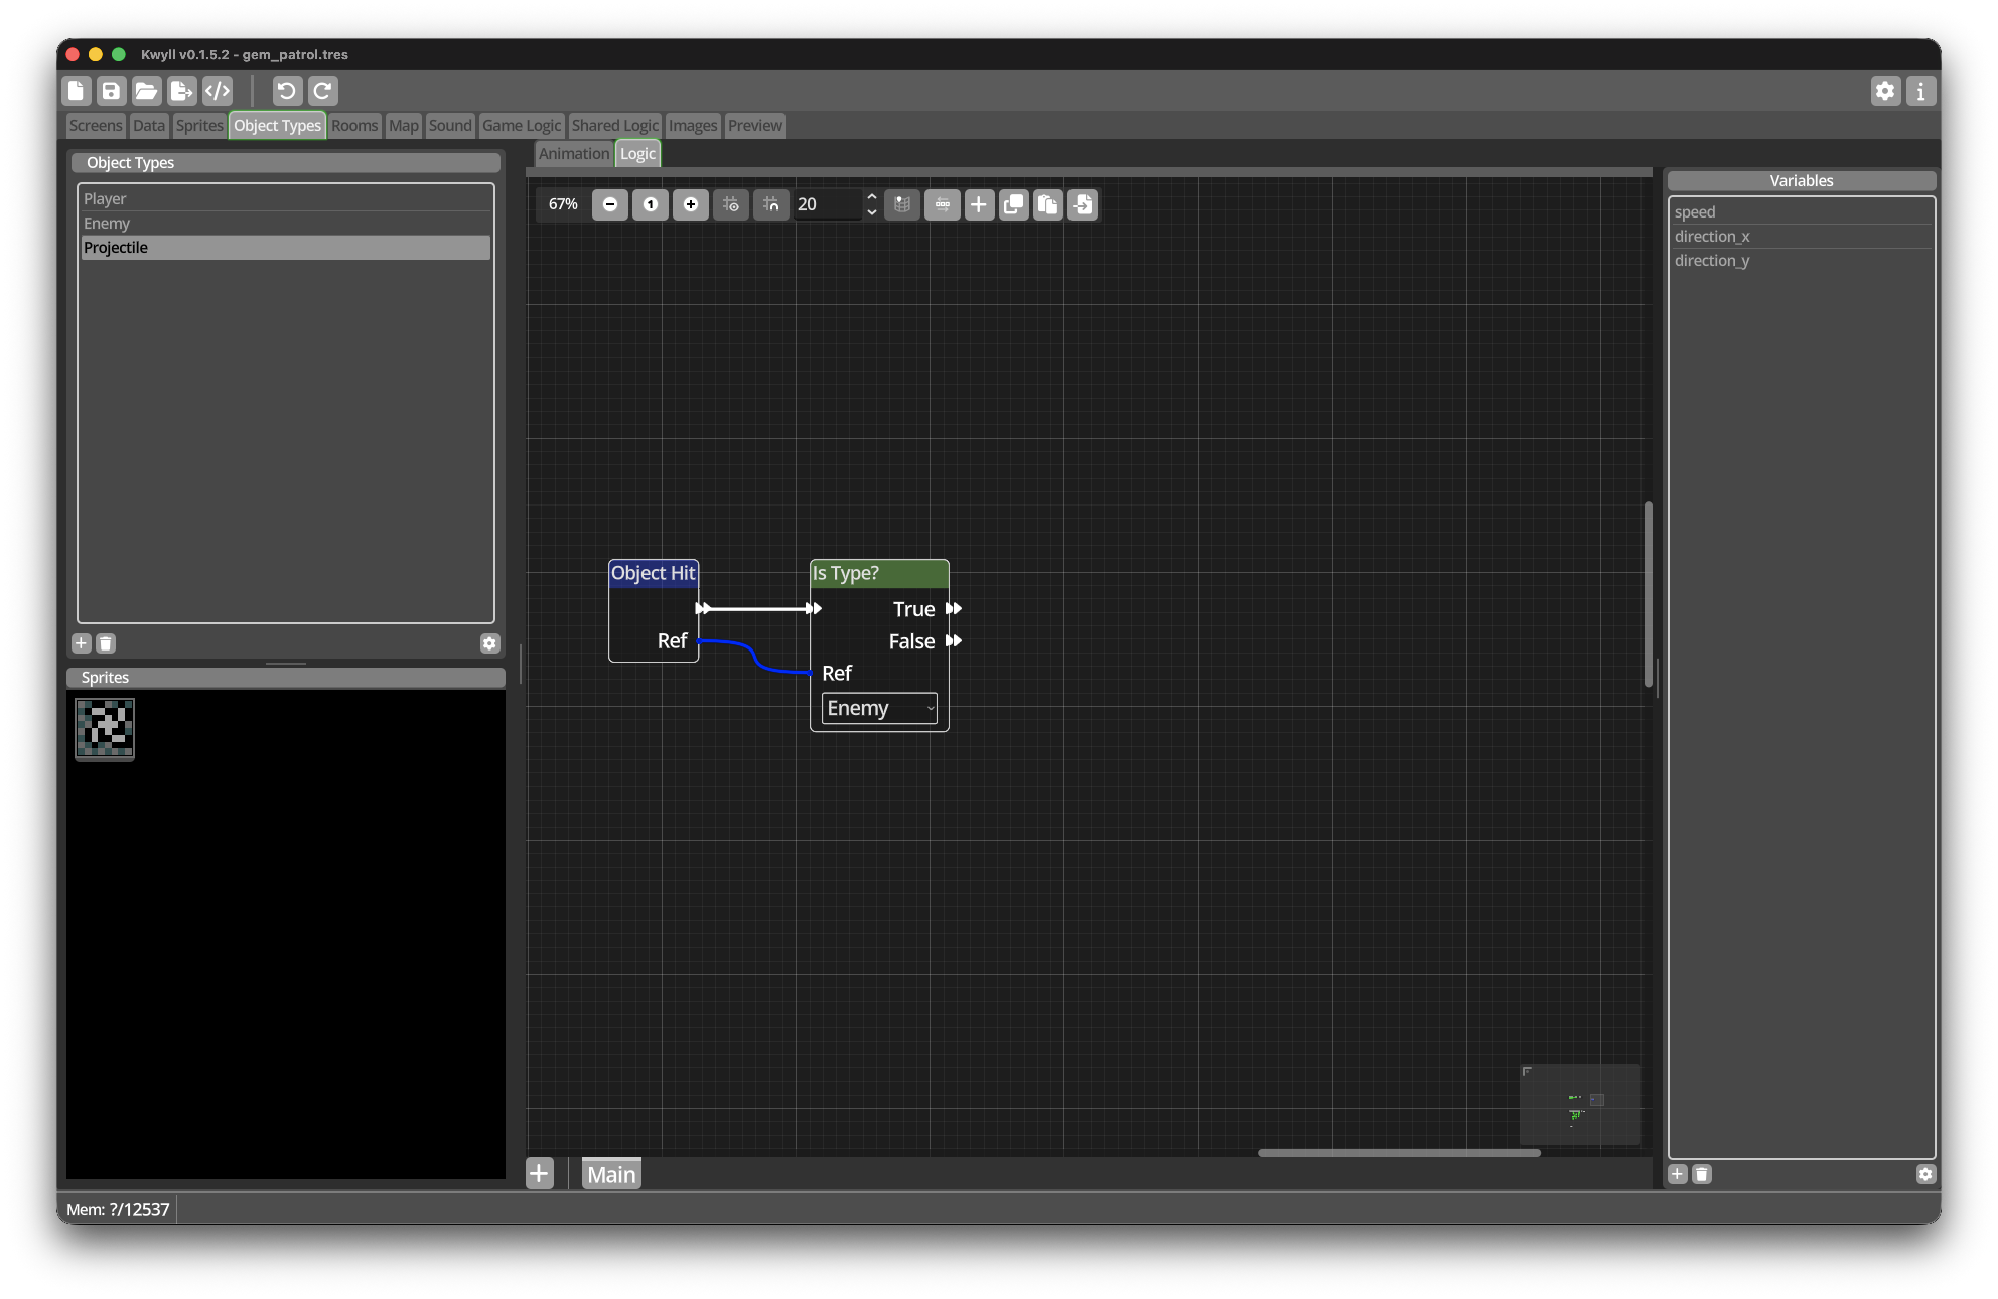Screen dimensions: 1998x1299
Task: Click the True output port
Action: pyautogui.click(x=954, y=610)
